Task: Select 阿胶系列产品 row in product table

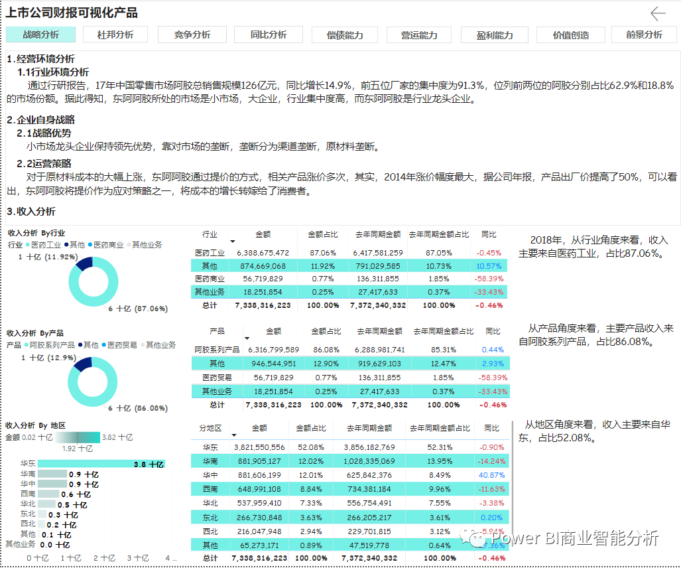Action: 351,350
